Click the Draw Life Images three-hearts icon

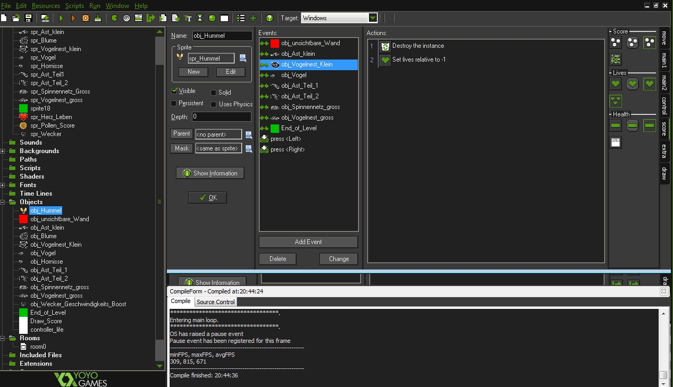click(x=616, y=100)
